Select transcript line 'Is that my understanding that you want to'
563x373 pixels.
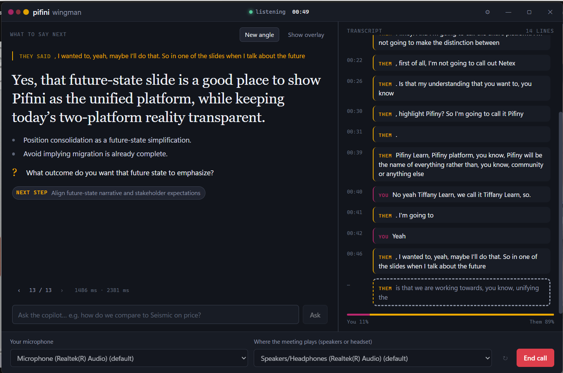pyautogui.click(x=462, y=88)
